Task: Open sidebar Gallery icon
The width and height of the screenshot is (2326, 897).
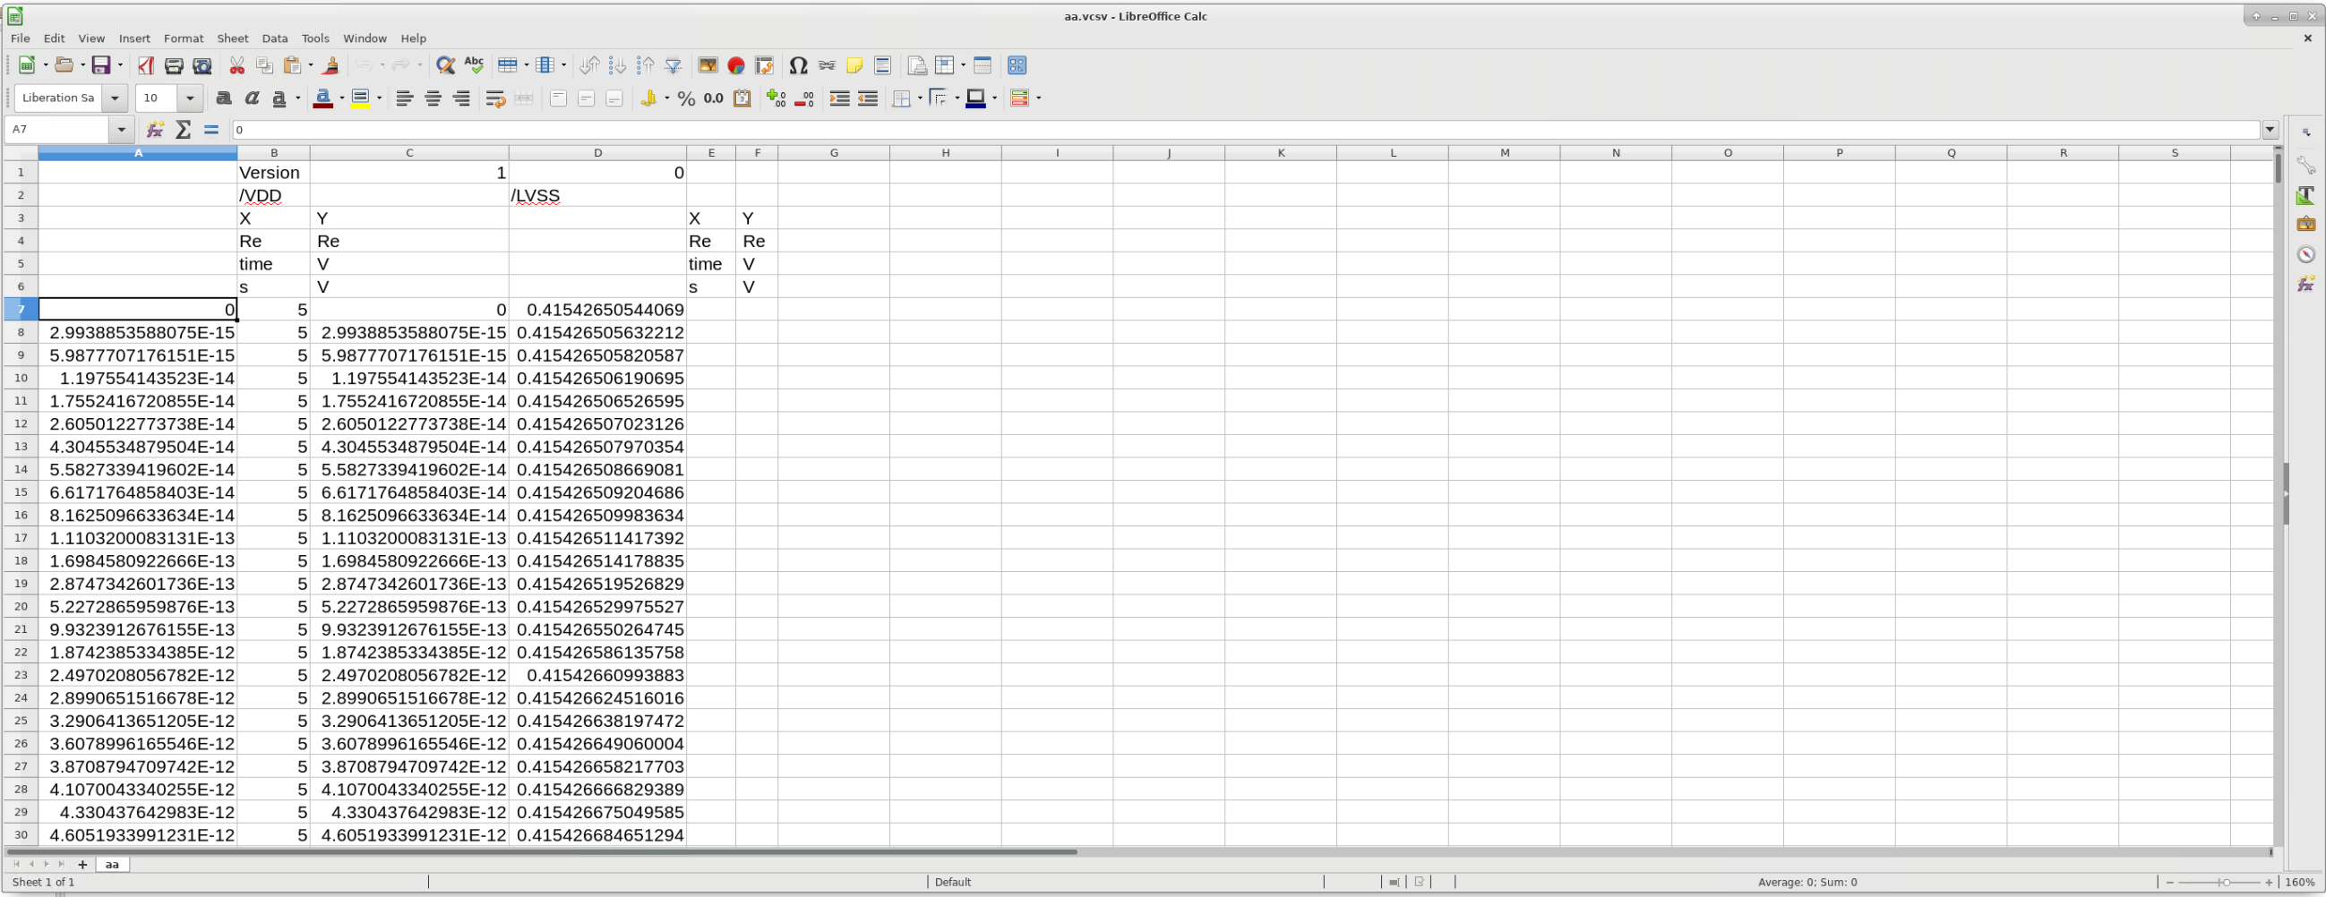Action: click(x=2306, y=225)
